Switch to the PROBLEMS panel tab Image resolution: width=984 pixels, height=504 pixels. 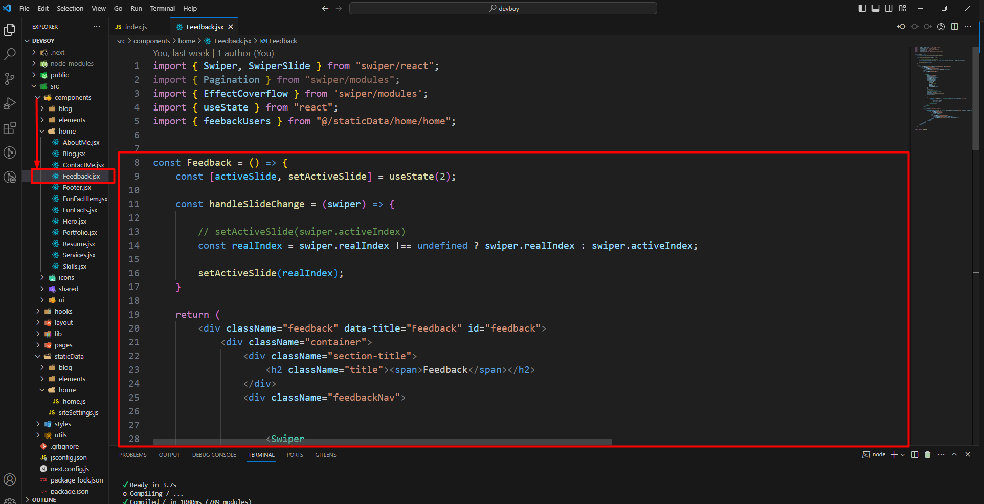[132, 455]
